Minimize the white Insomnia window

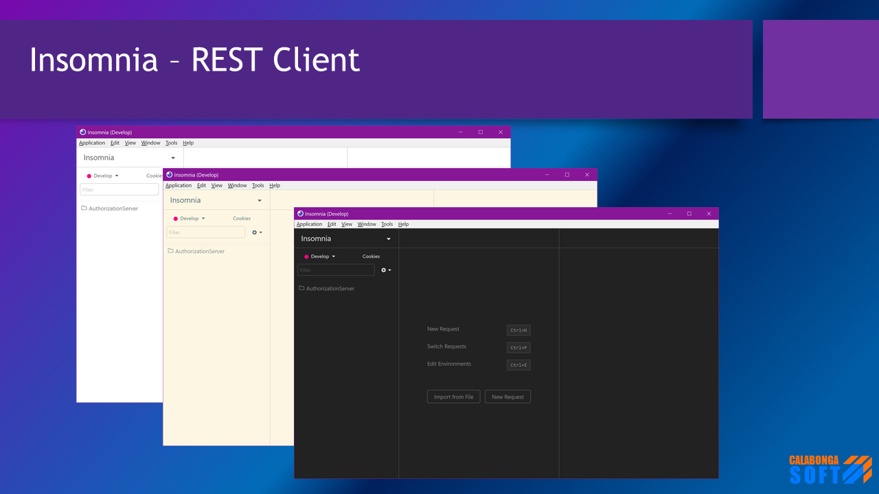[x=461, y=132]
